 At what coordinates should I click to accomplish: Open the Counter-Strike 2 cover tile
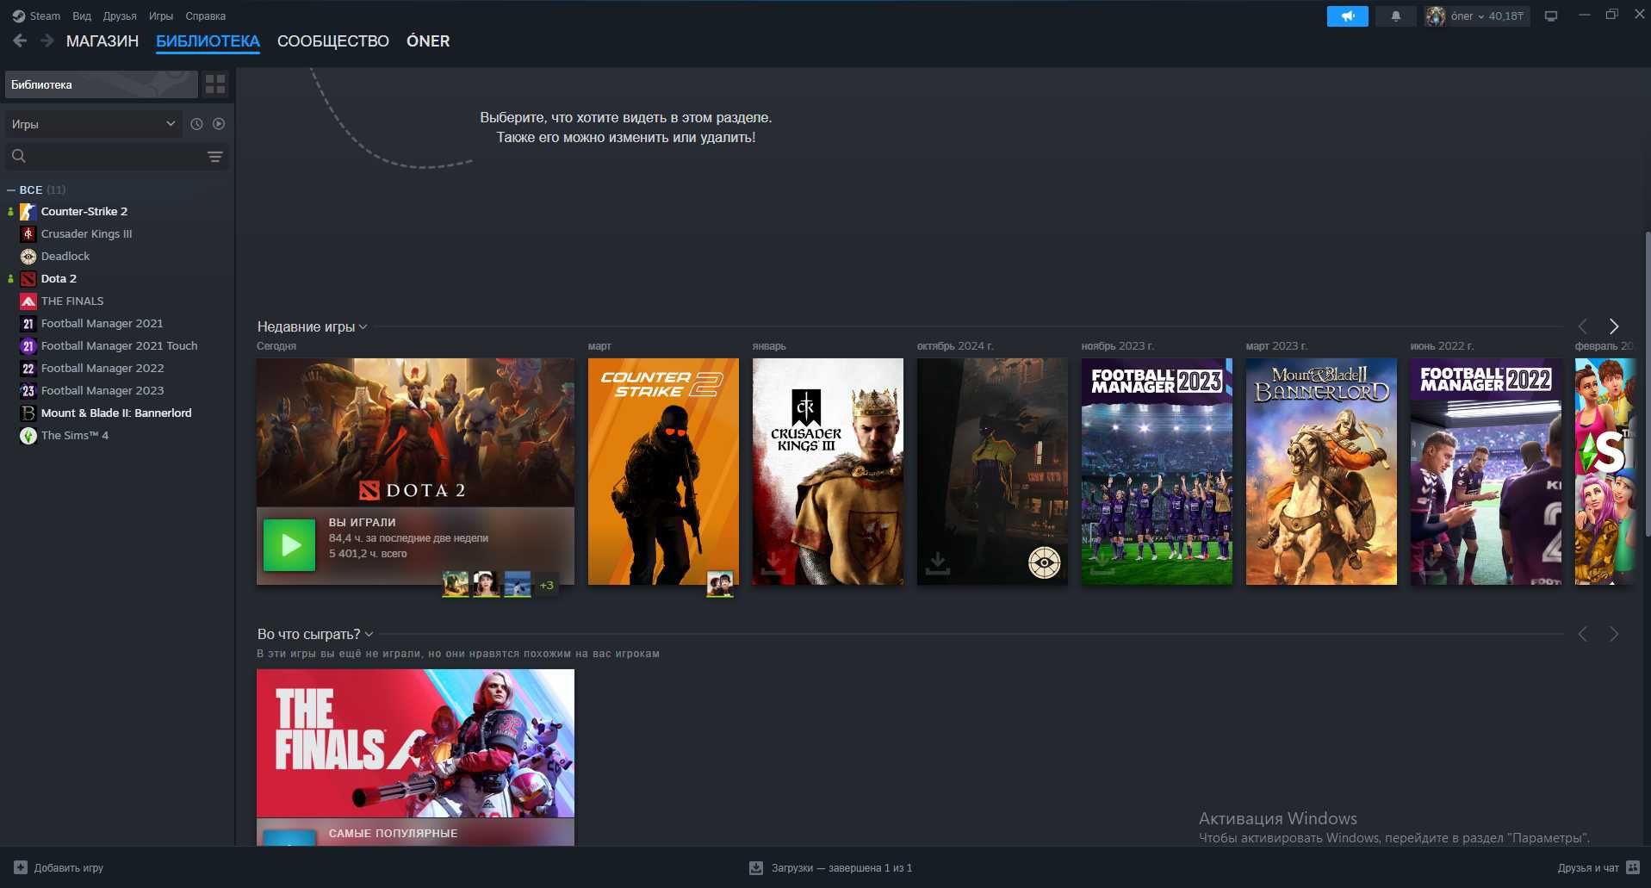point(663,471)
